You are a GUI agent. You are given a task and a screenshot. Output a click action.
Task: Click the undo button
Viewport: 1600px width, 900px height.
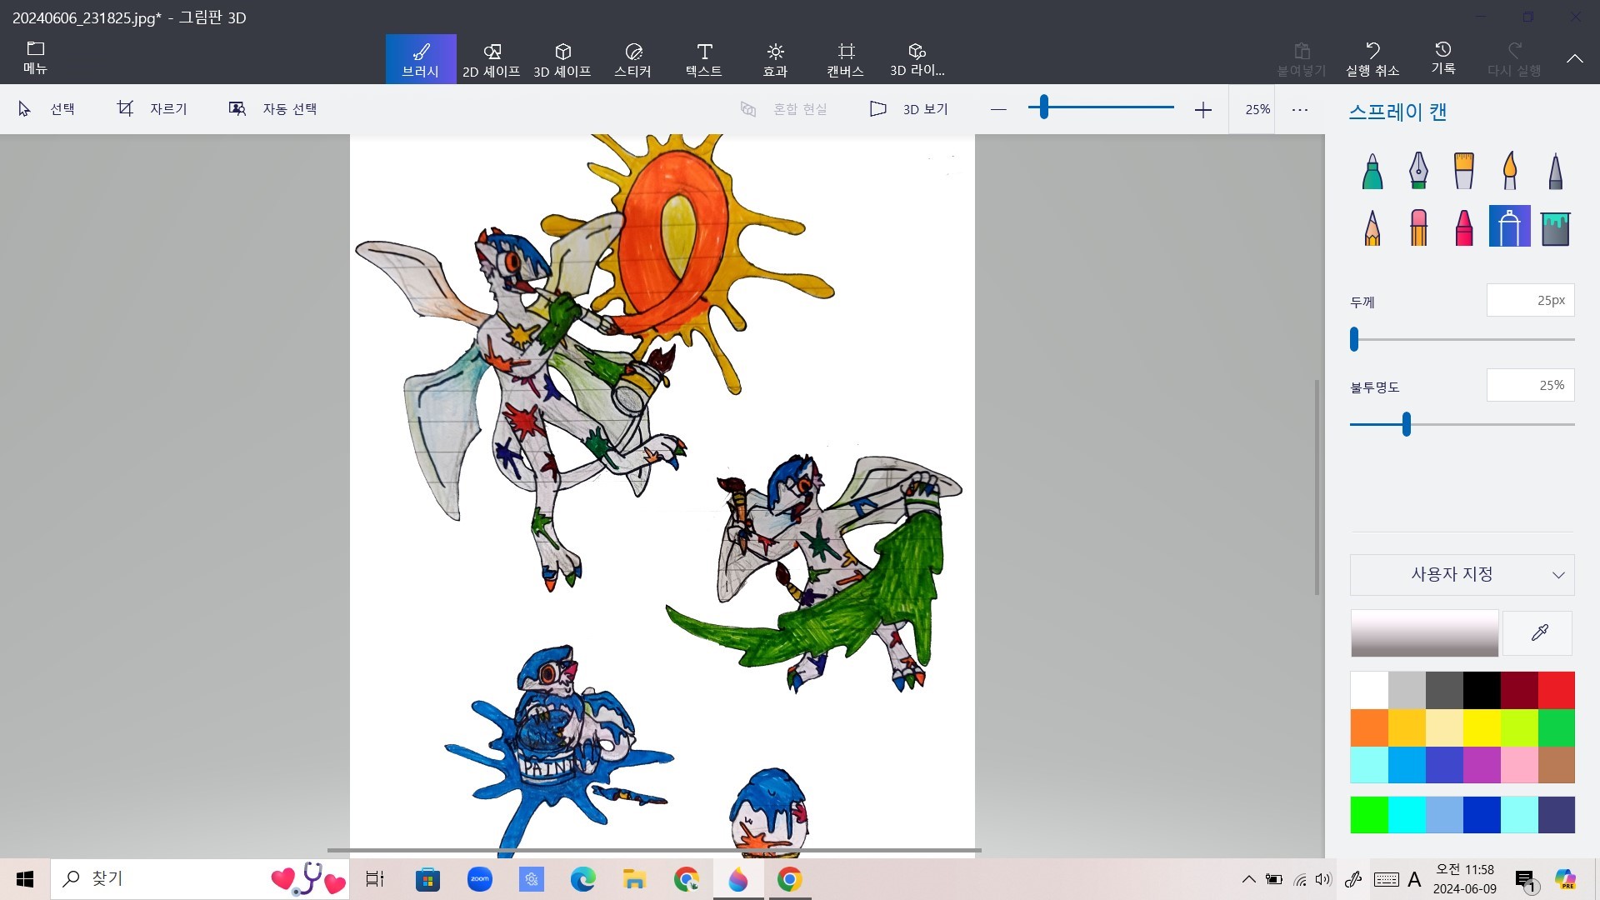click(x=1372, y=59)
